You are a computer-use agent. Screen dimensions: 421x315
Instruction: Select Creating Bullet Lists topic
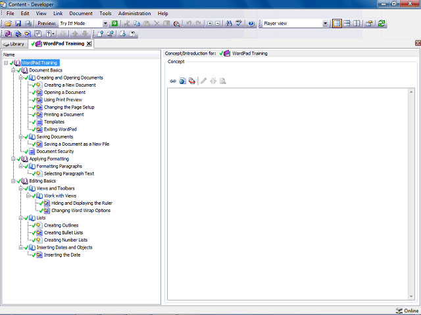tap(63, 233)
